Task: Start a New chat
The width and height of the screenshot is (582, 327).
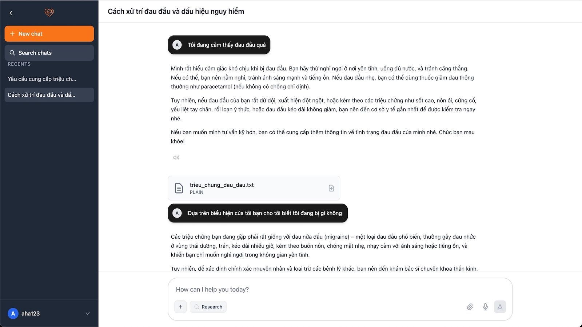Action: 49,34
